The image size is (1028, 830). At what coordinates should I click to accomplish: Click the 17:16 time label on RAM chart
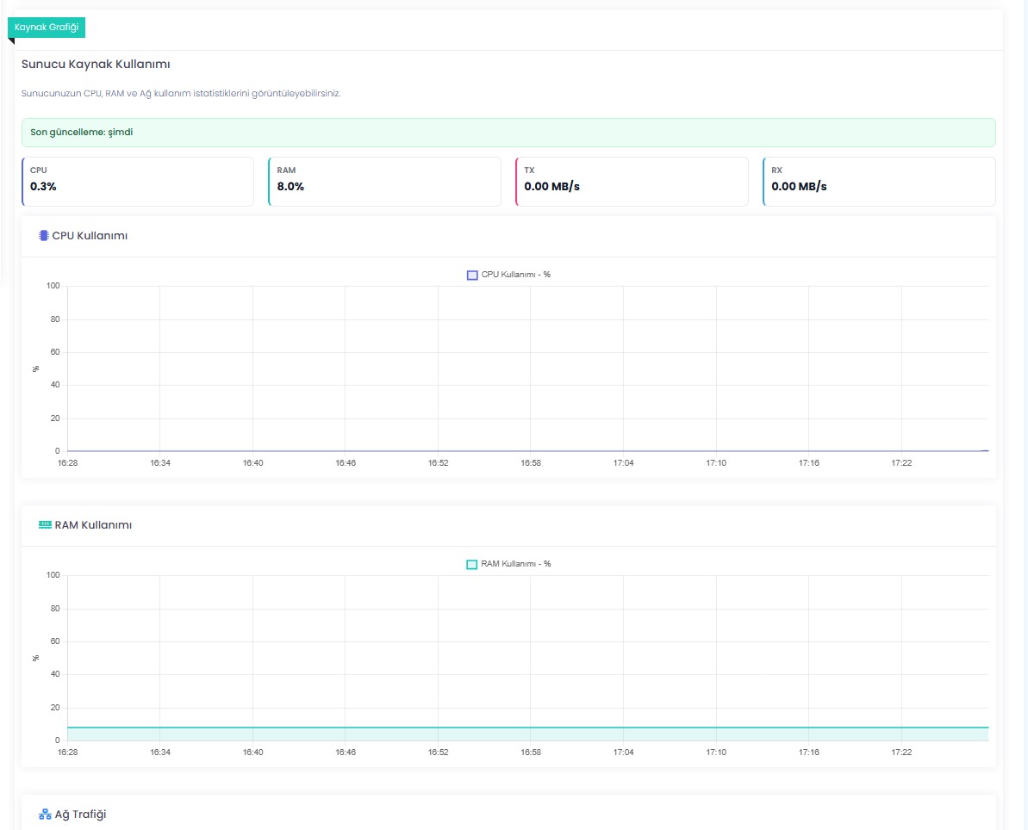pyautogui.click(x=809, y=752)
